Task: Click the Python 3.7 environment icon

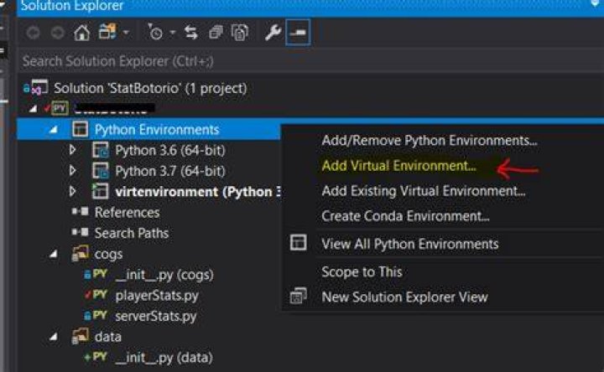Action: [101, 171]
